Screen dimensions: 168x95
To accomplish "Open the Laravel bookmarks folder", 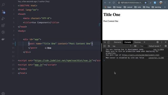I will click(128, 7).
